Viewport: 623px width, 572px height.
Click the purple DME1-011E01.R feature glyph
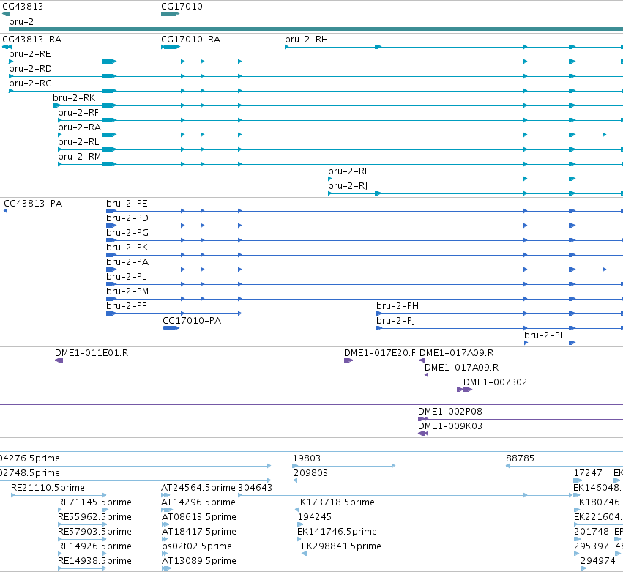tap(59, 360)
